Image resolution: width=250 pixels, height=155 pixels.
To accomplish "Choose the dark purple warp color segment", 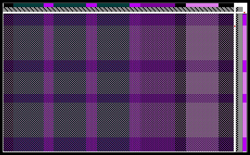I will 158,5.
